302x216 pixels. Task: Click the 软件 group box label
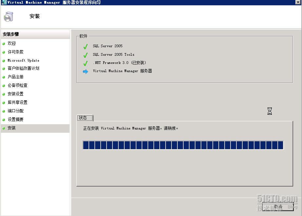[83, 36]
